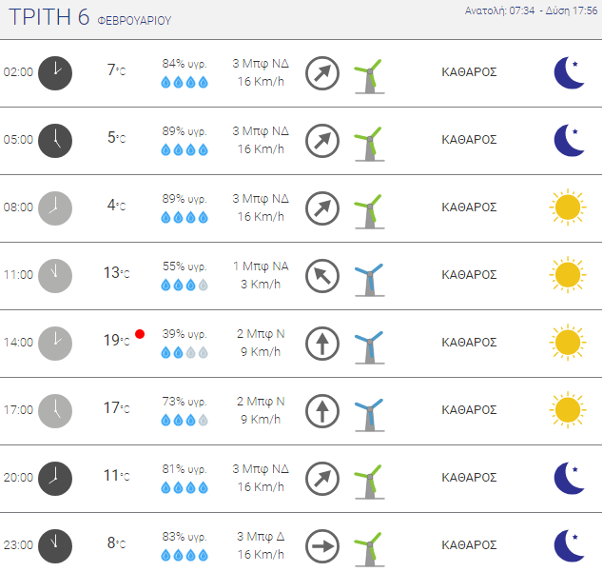Click the wind text 1 Μπφ ΝΑ
The width and height of the screenshot is (603, 572).
tap(261, 266)
